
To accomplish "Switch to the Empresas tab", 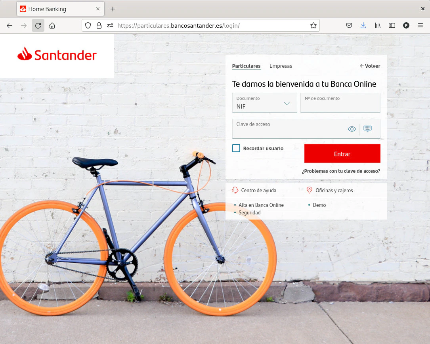I will (281, 66).
